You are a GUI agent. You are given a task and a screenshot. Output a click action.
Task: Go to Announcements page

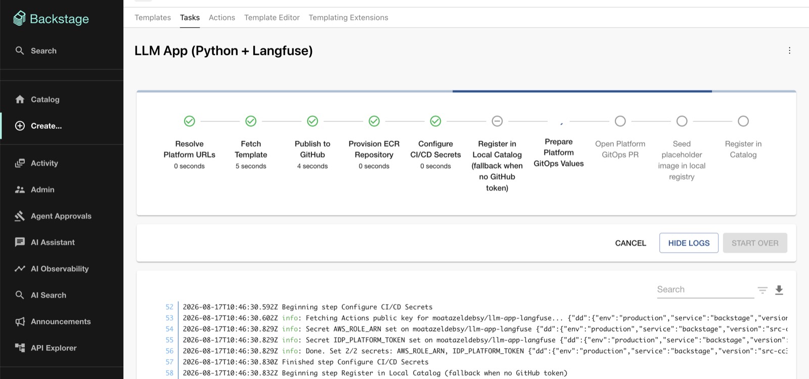pos(61,321)
